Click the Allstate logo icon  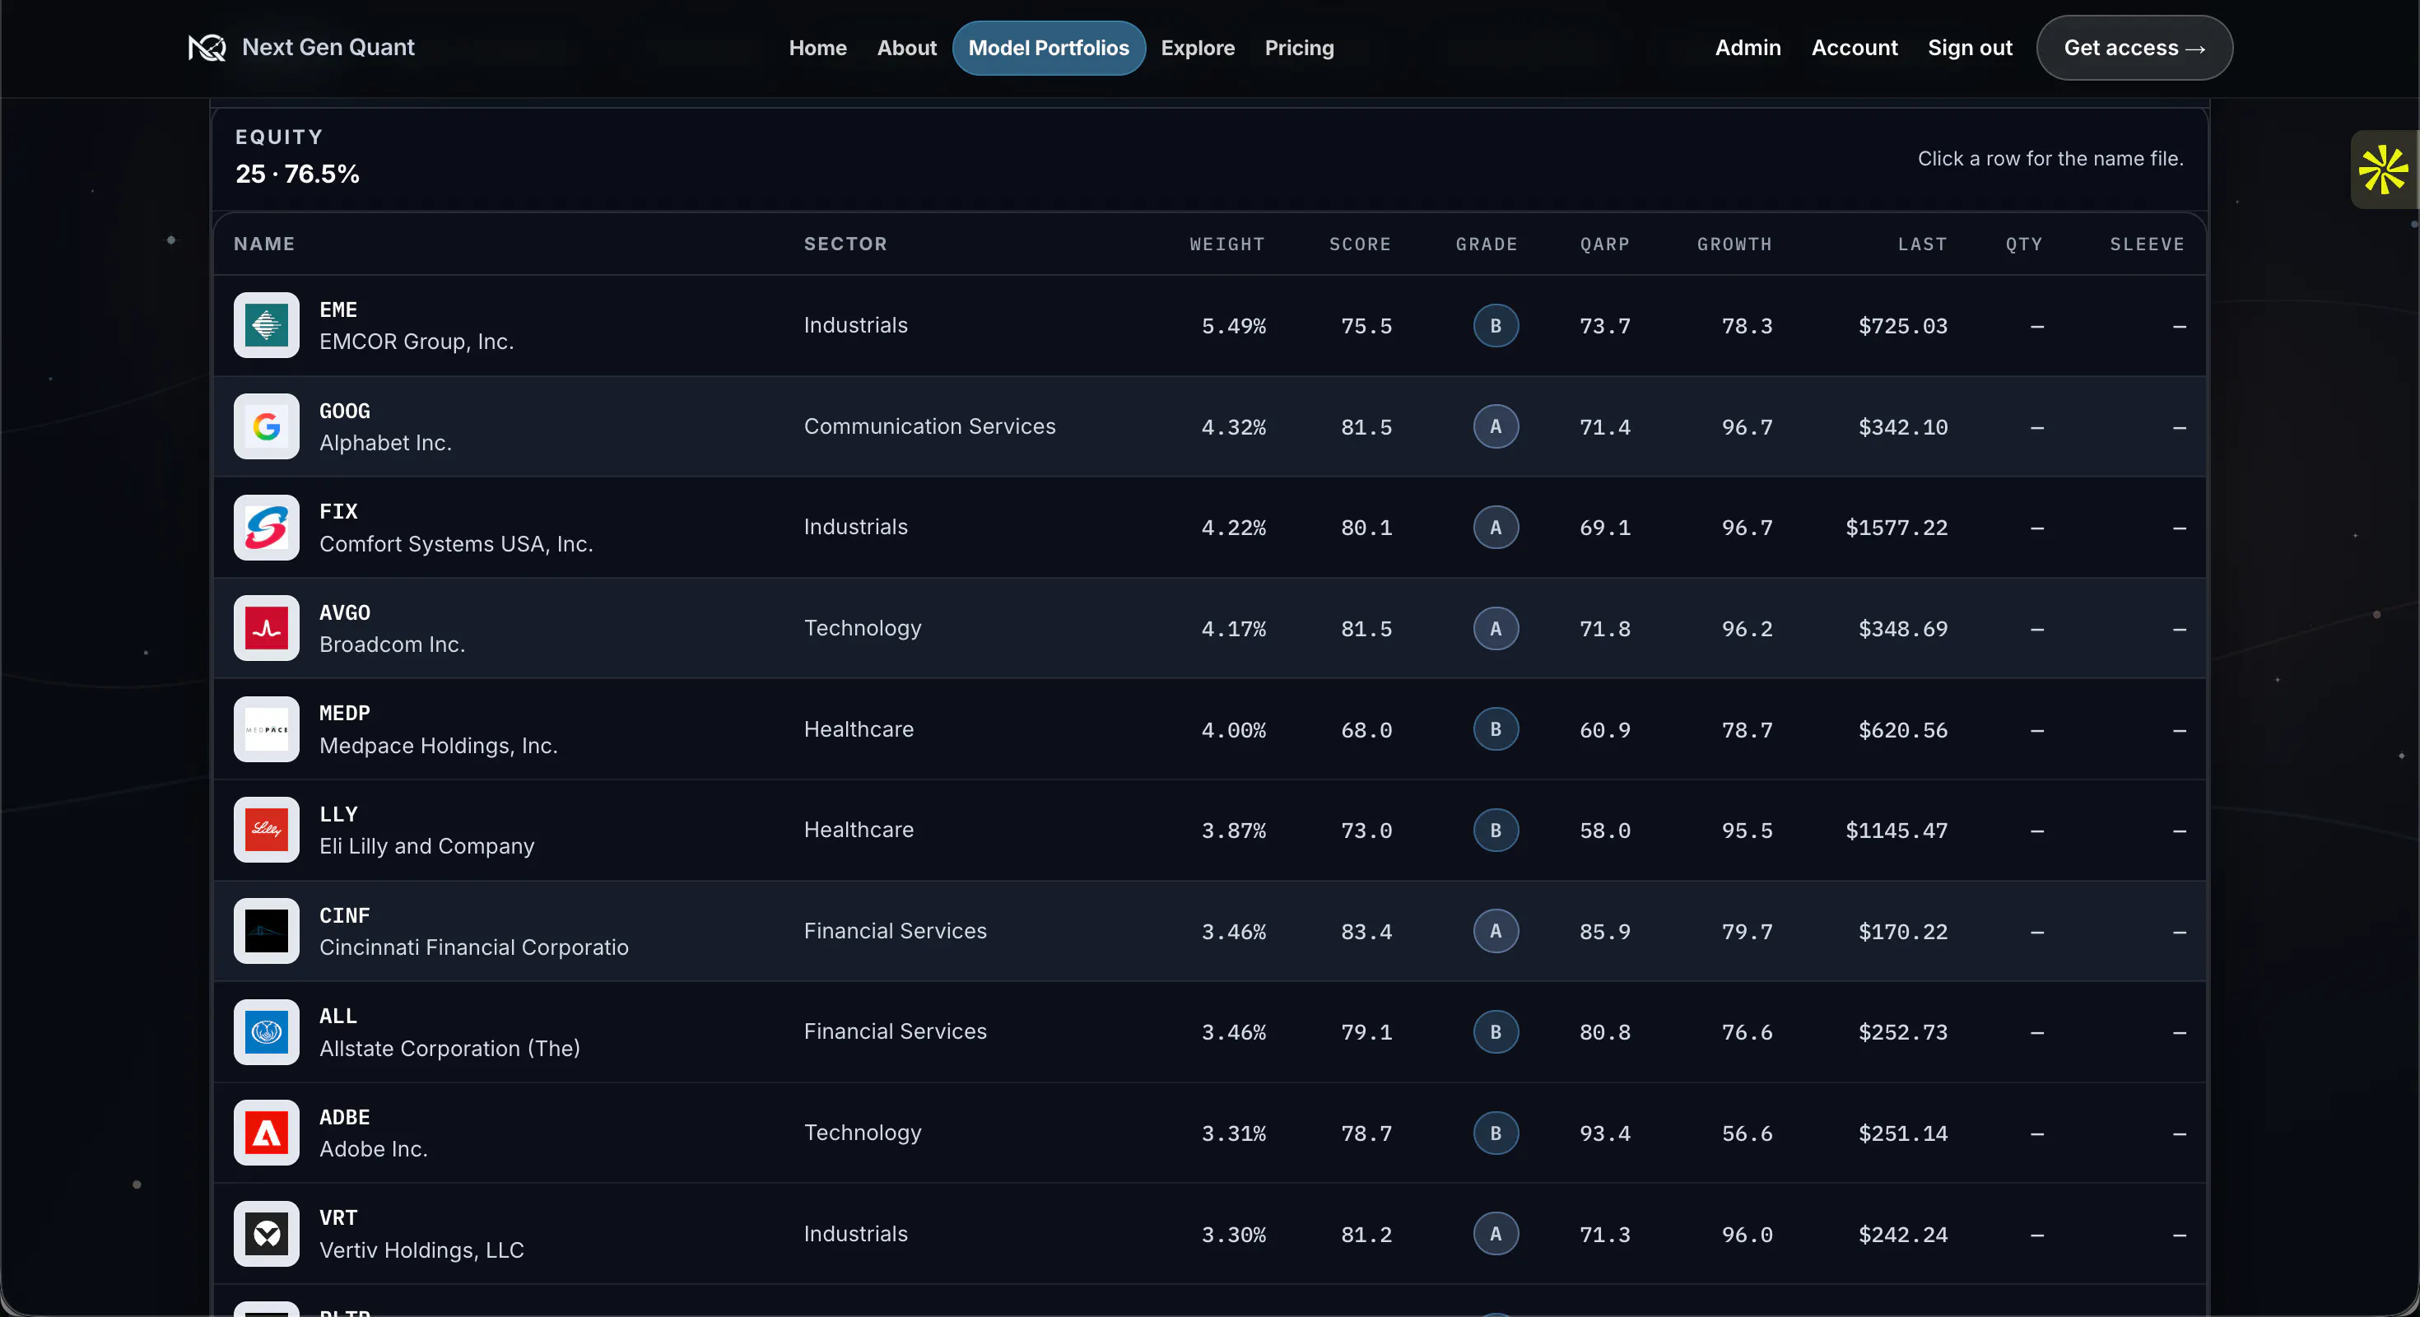pyautogui.click(x=267, y=1032)
